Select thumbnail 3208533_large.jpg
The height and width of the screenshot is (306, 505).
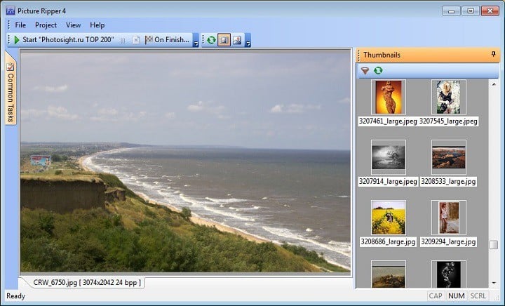pos(449,157)
